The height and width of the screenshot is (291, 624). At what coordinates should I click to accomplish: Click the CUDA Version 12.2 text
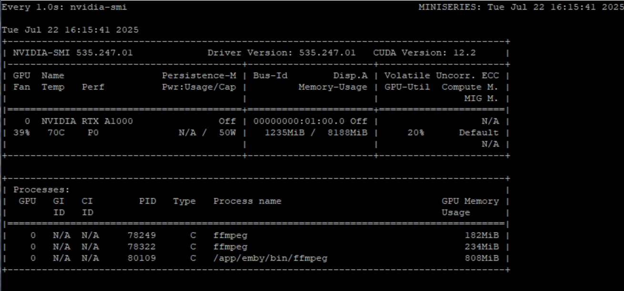click(x=424, y=53)
